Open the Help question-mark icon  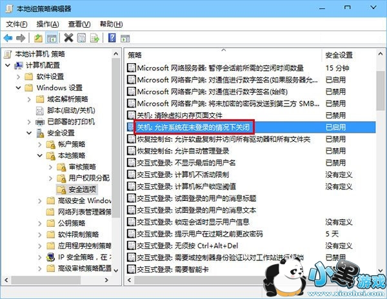pos(112,38)
